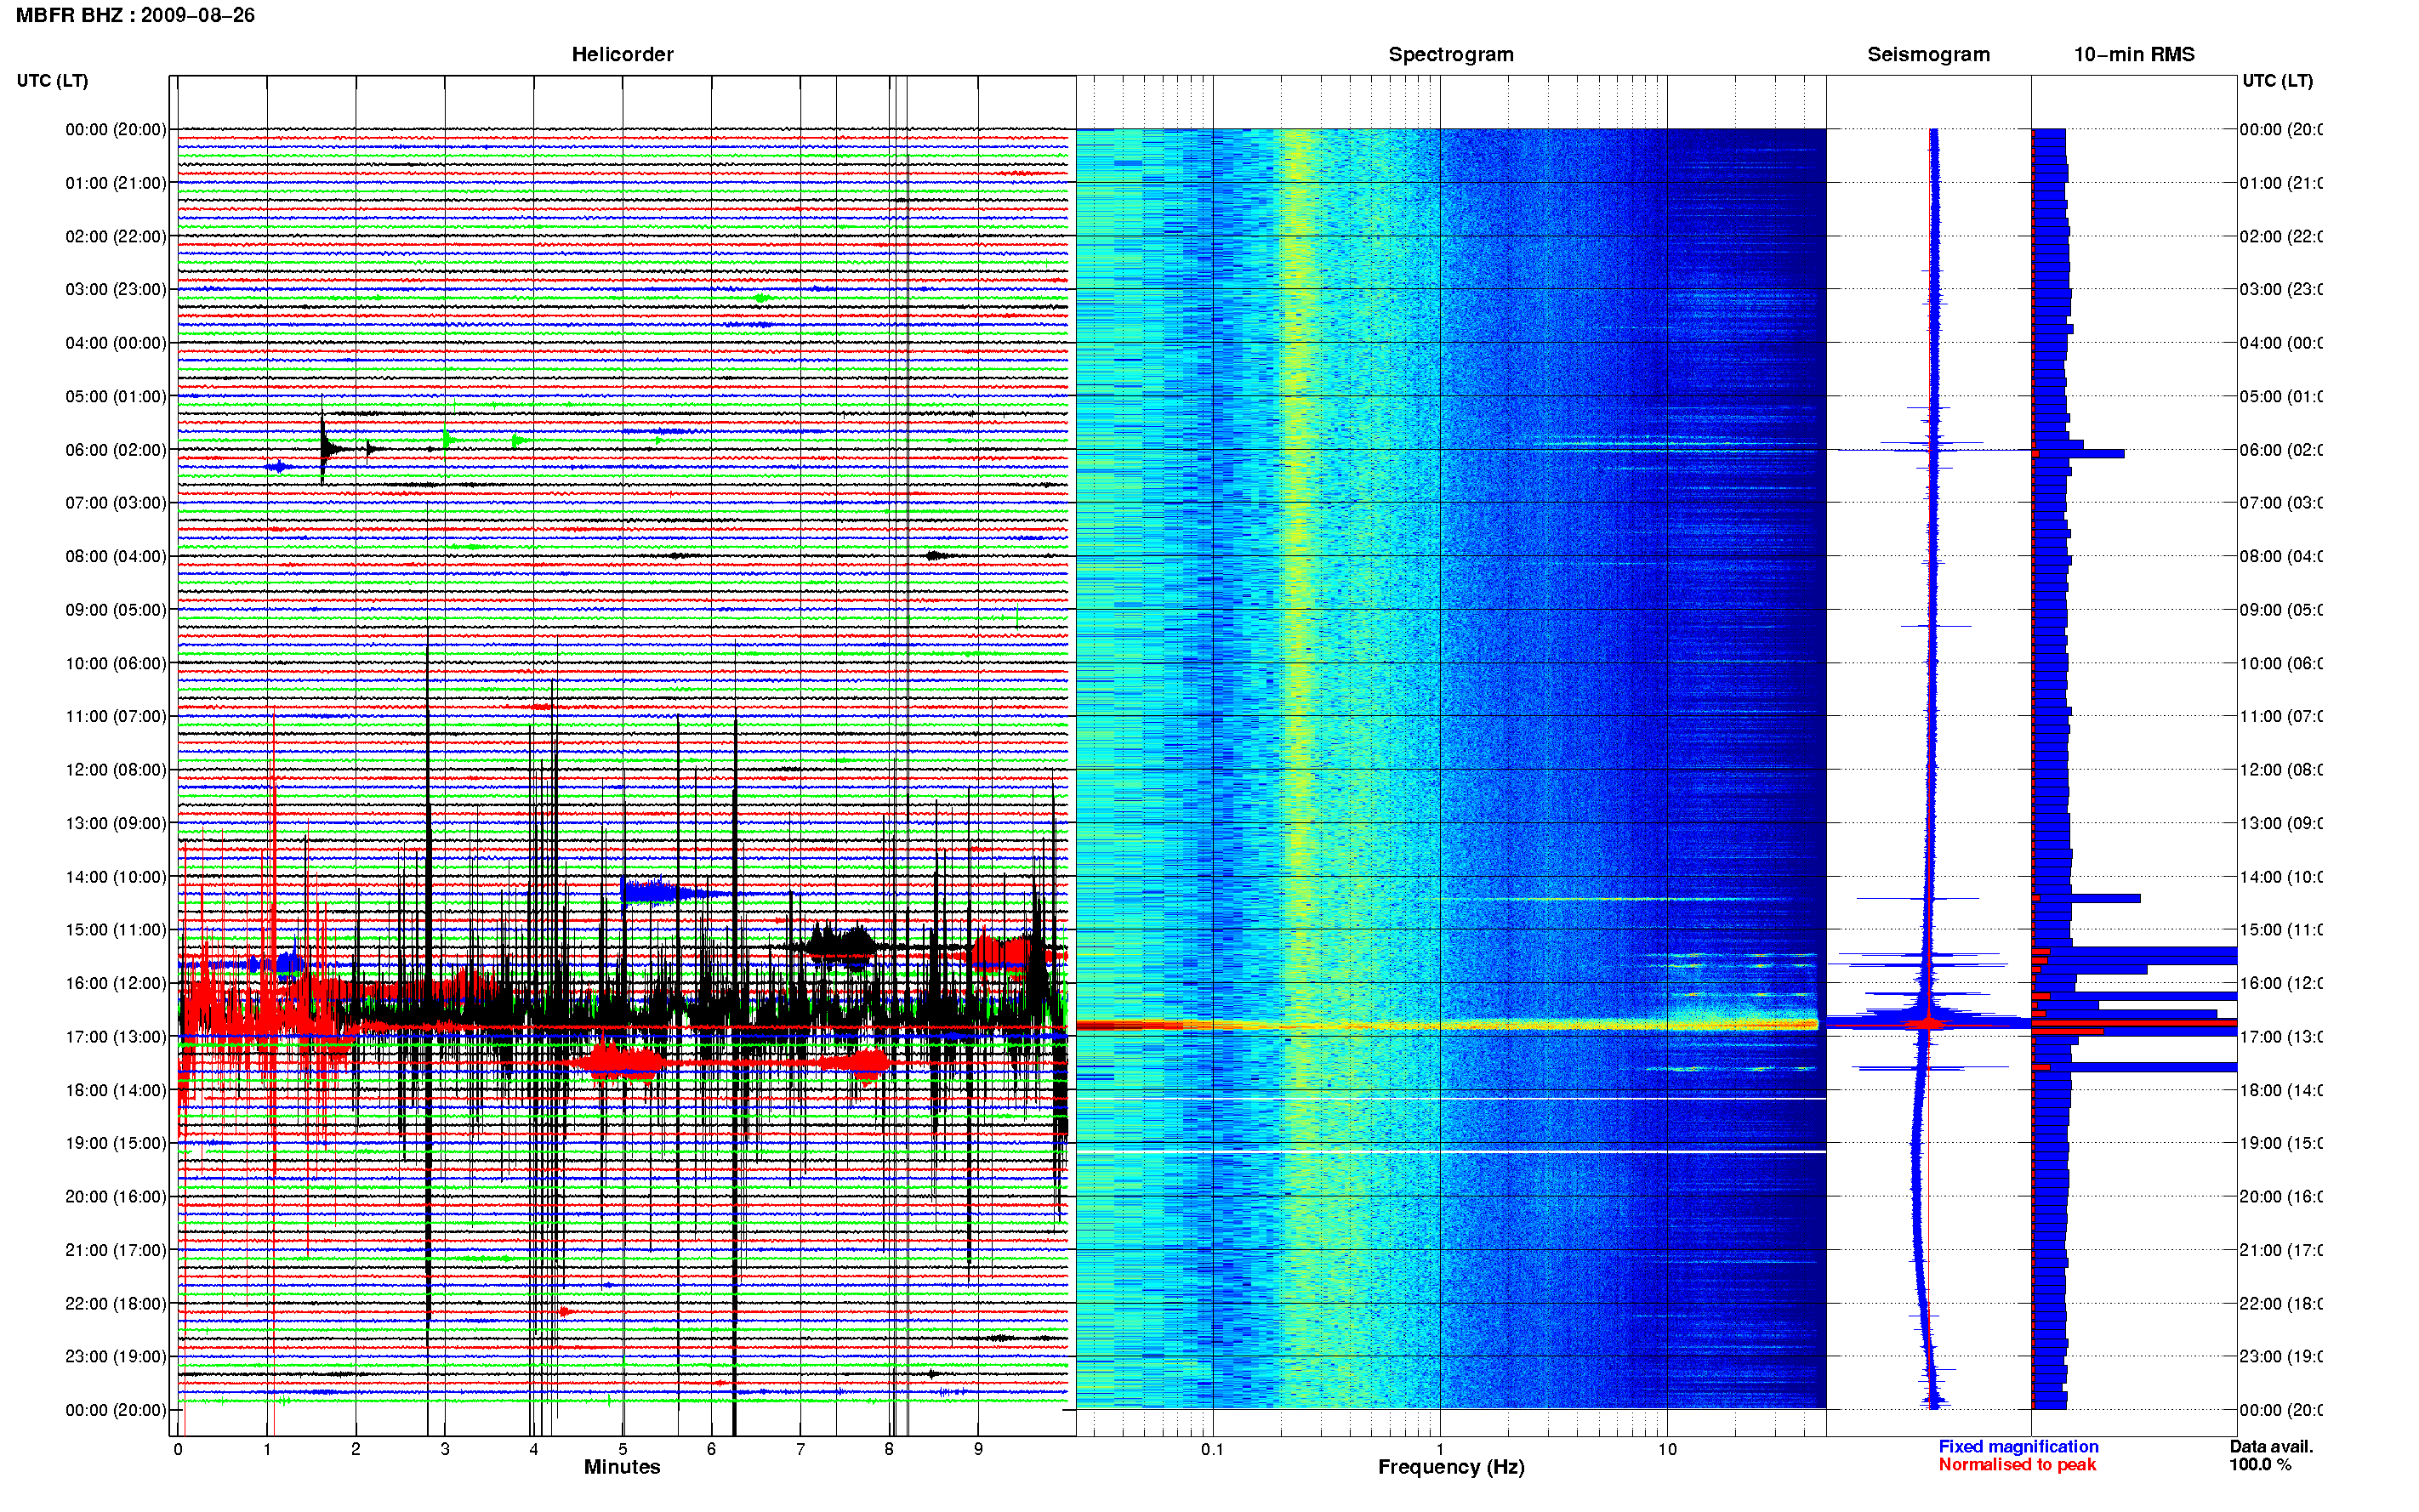Screen dimensions: 2419x1512
Task: Click the Spectrogram panel heading
Action: click(x=1450, y=54)
